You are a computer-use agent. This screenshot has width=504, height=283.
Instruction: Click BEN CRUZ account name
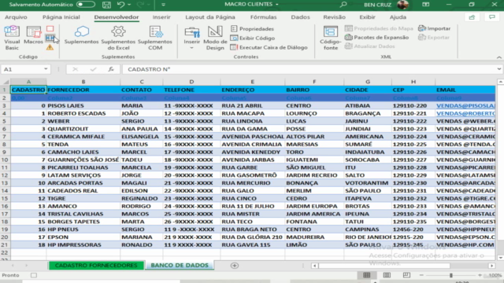pyautogui.click(x=377, y=5)
